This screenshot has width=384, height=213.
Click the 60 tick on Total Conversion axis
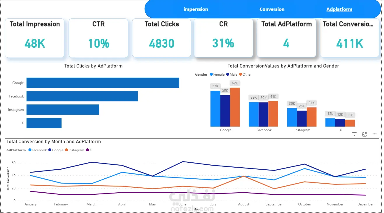coord(13,163)
